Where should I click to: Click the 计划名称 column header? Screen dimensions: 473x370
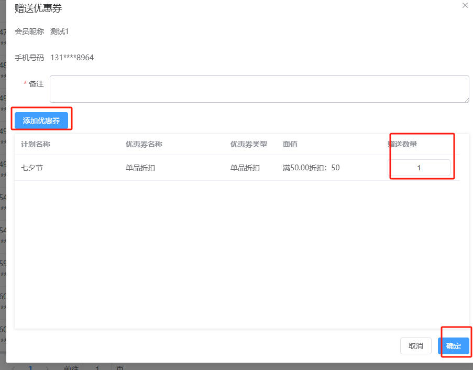tap(35, 144)
